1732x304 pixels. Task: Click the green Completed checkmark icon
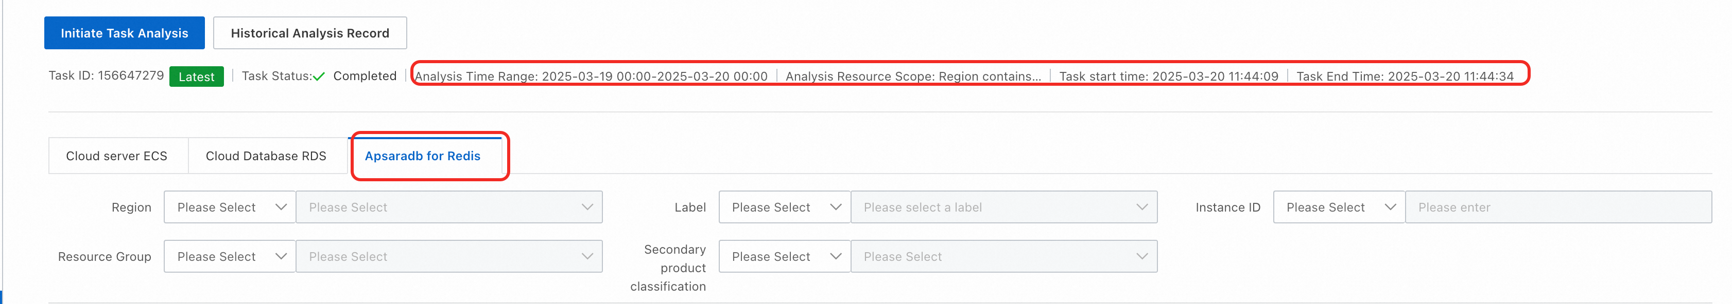(319, 77)
